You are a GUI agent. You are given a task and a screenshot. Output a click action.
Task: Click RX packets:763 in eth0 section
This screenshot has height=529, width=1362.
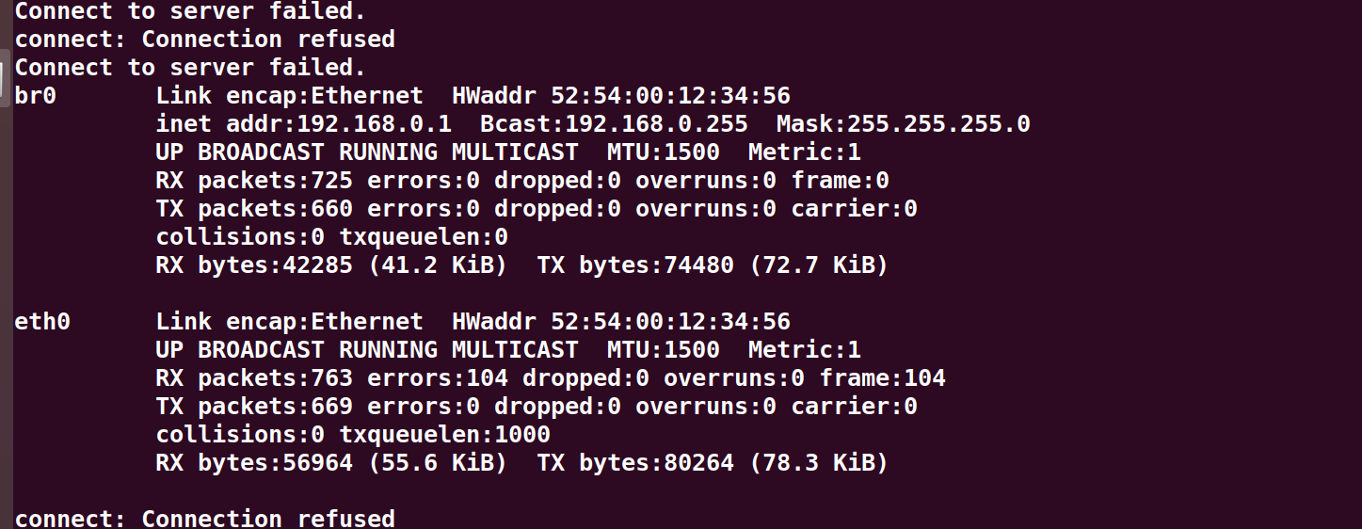pos(254,378)
